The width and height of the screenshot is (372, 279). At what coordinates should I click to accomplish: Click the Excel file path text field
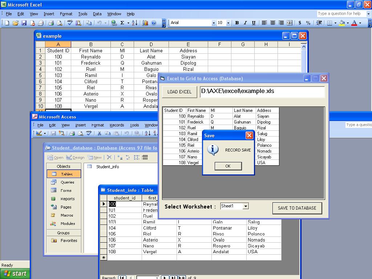point(262,92)
